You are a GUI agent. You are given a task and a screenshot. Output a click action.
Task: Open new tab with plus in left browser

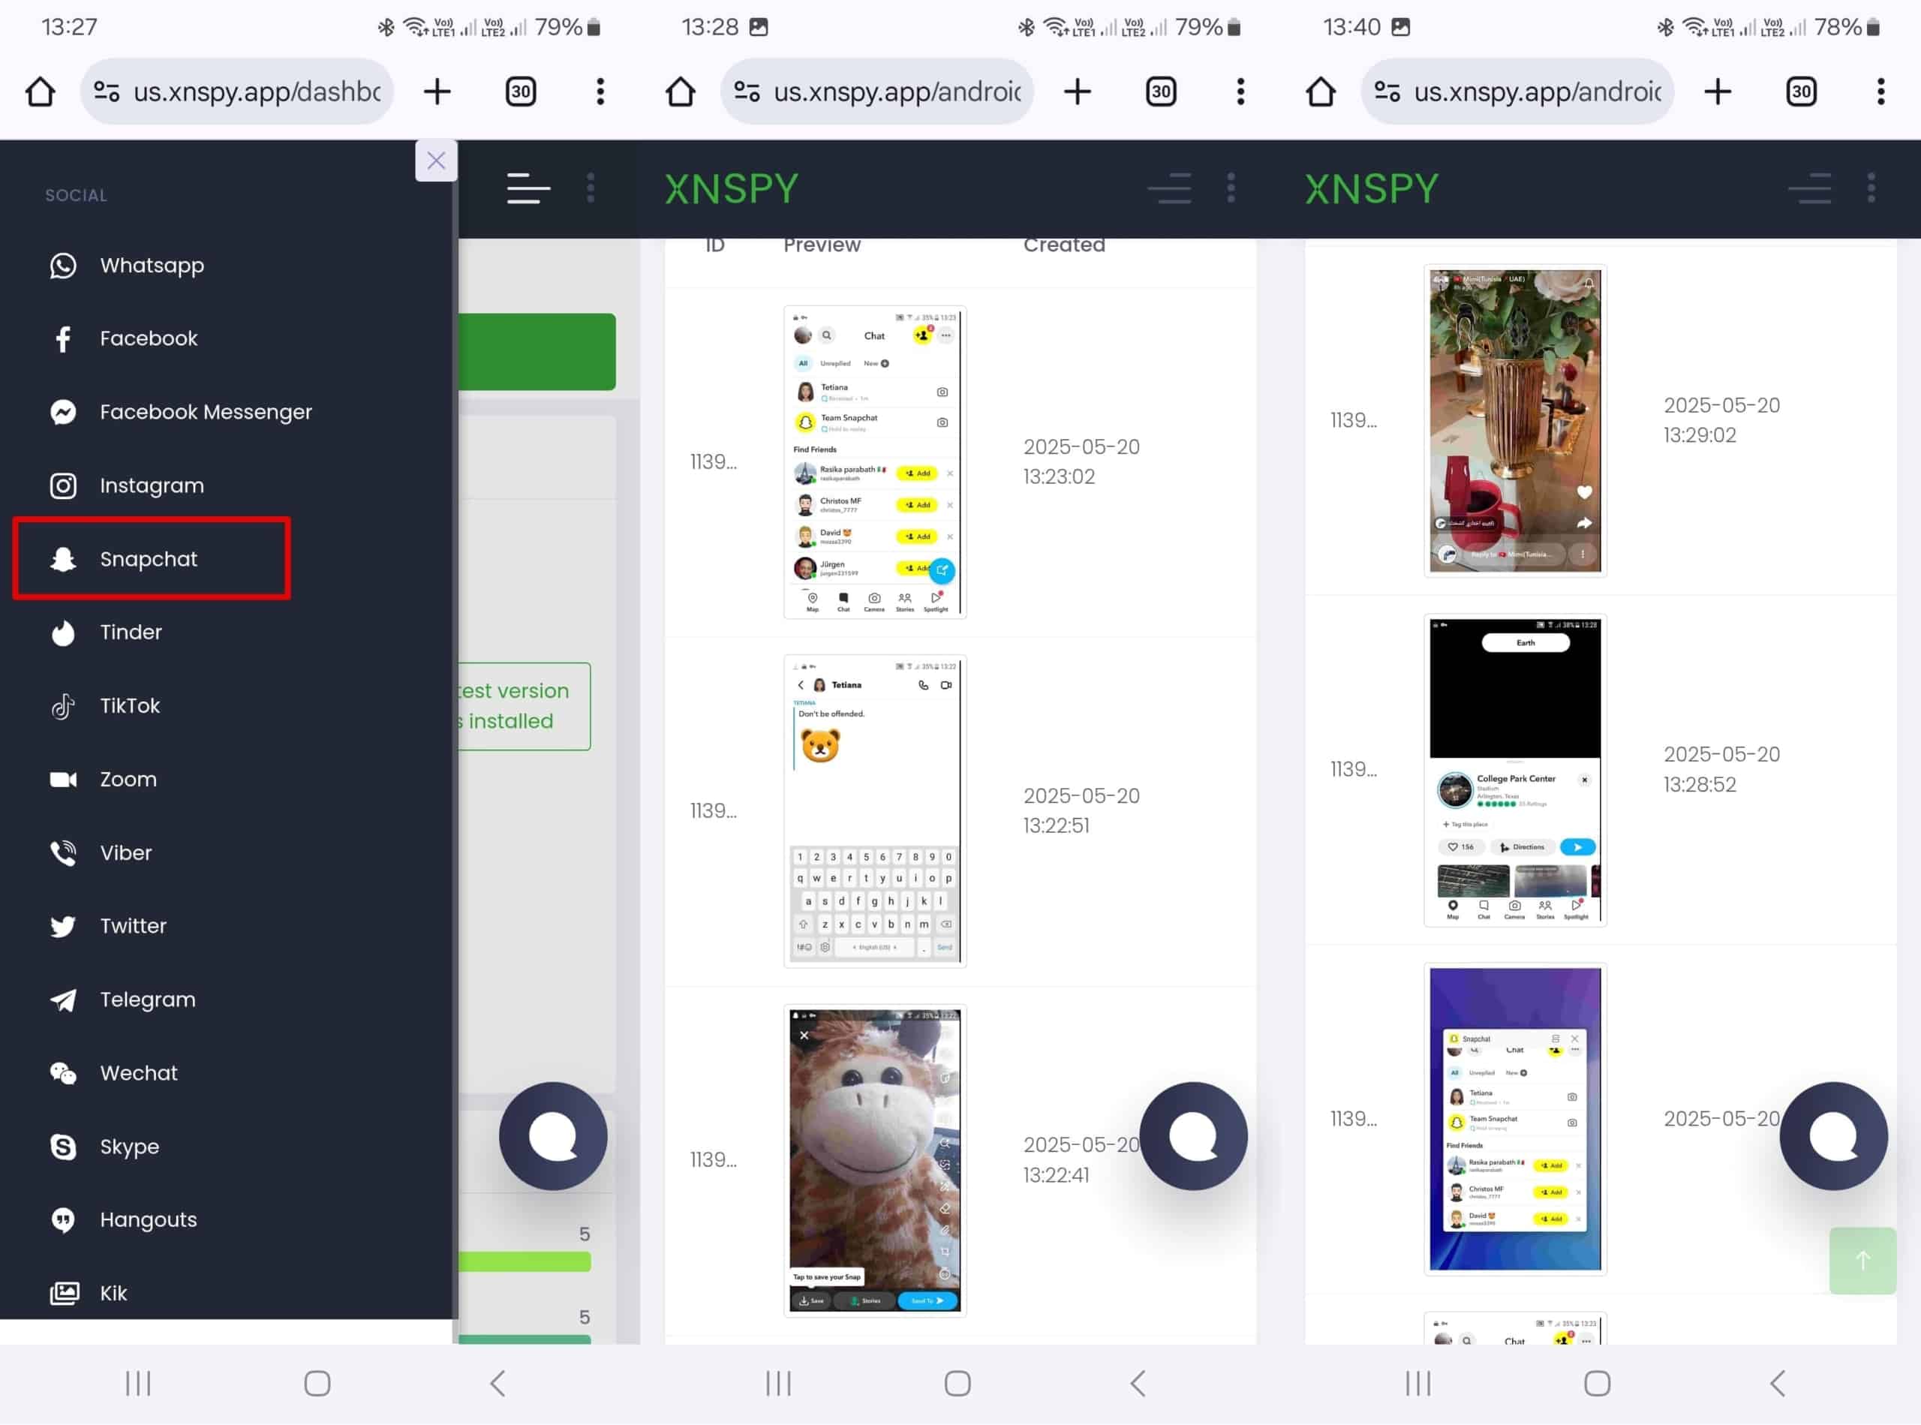tap(437, 92)
